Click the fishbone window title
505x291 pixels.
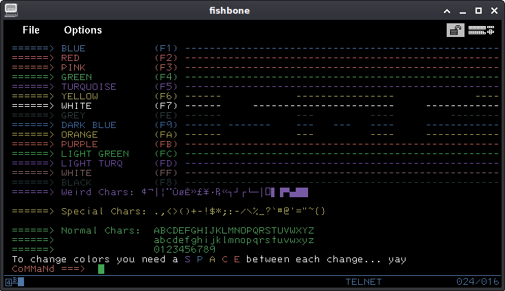click(x=229, y=10)
